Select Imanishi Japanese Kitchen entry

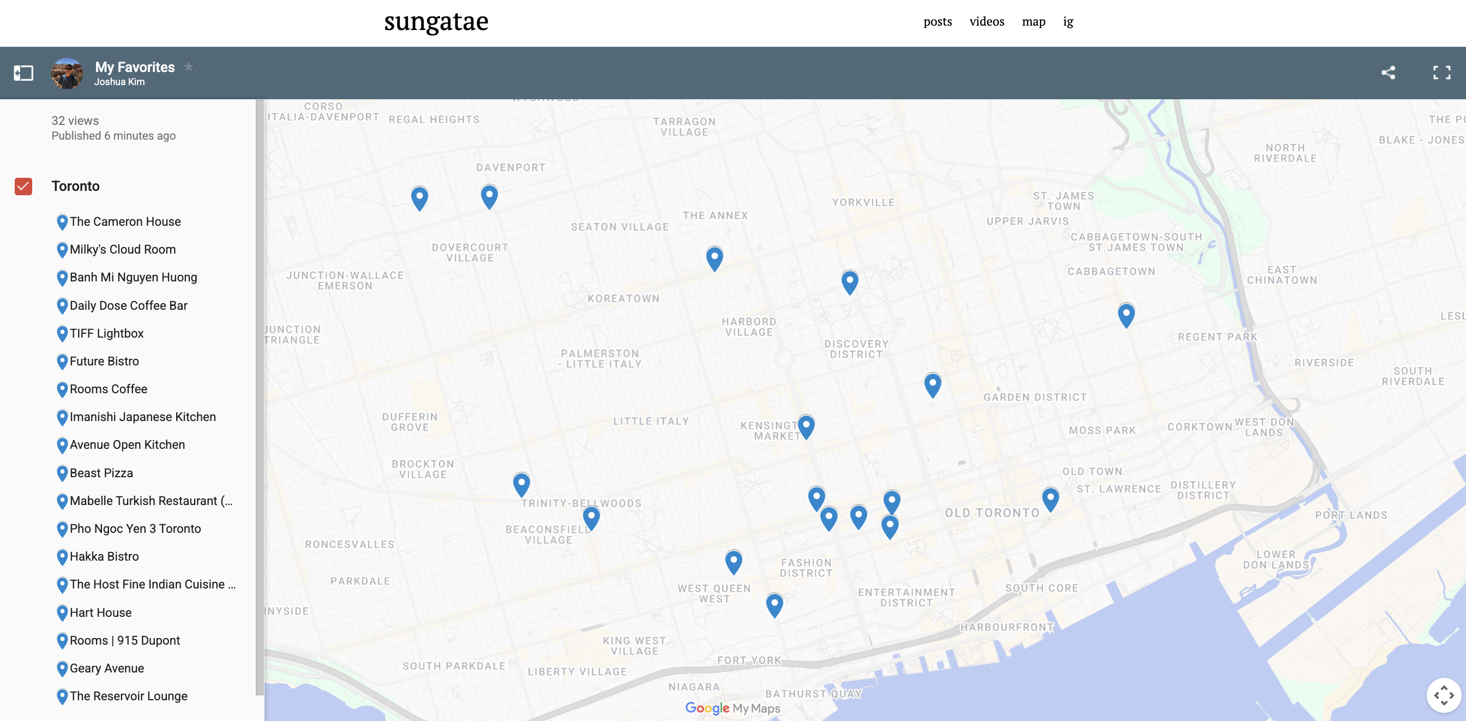click(143, 417)
